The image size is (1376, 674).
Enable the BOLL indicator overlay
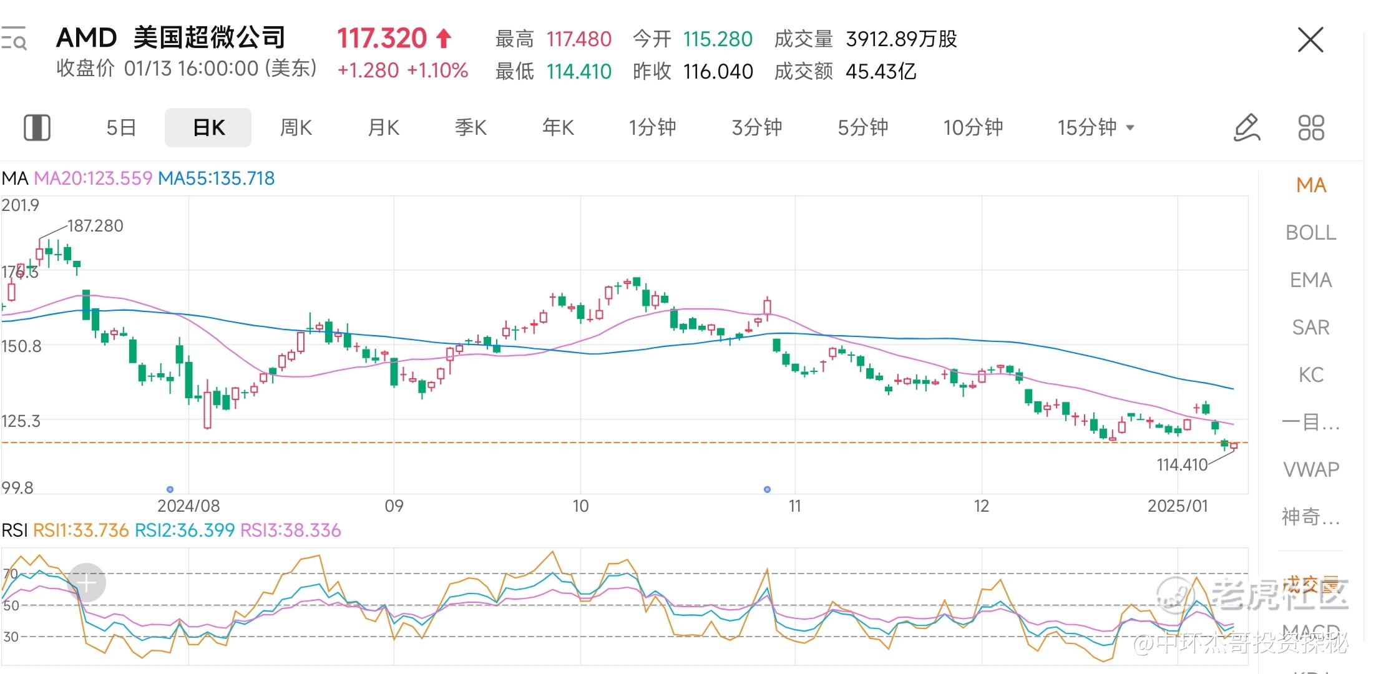click(x=1310, y=233)
